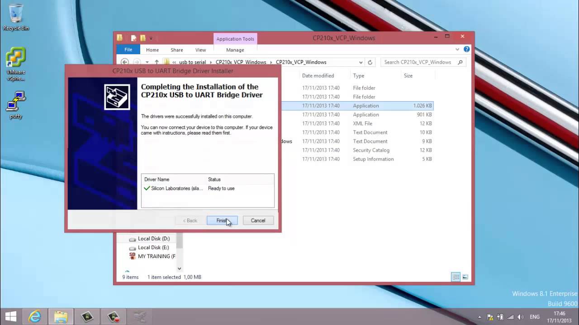Go up one folder level
Image resolution: width=579 pixels, height=325 pixels.
point(157,62)
